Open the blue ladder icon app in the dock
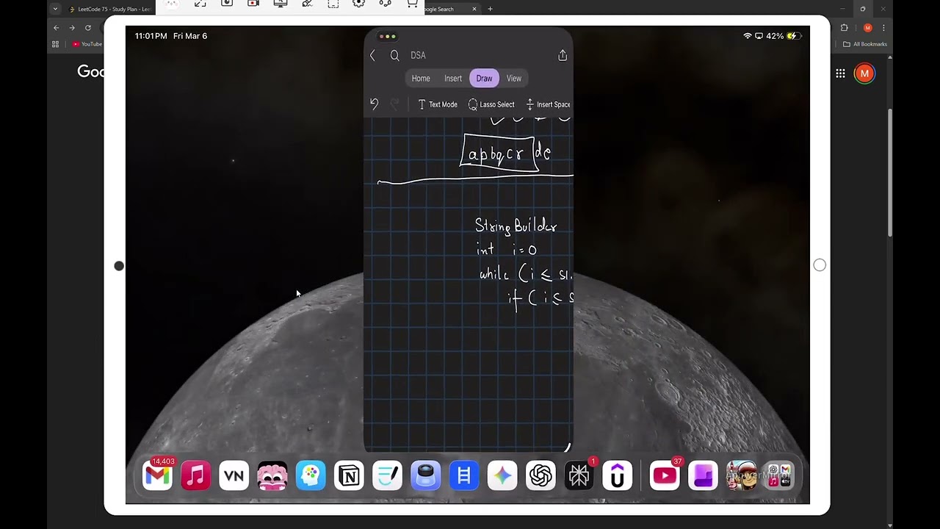The image size is (940, 529). [464, 475]
